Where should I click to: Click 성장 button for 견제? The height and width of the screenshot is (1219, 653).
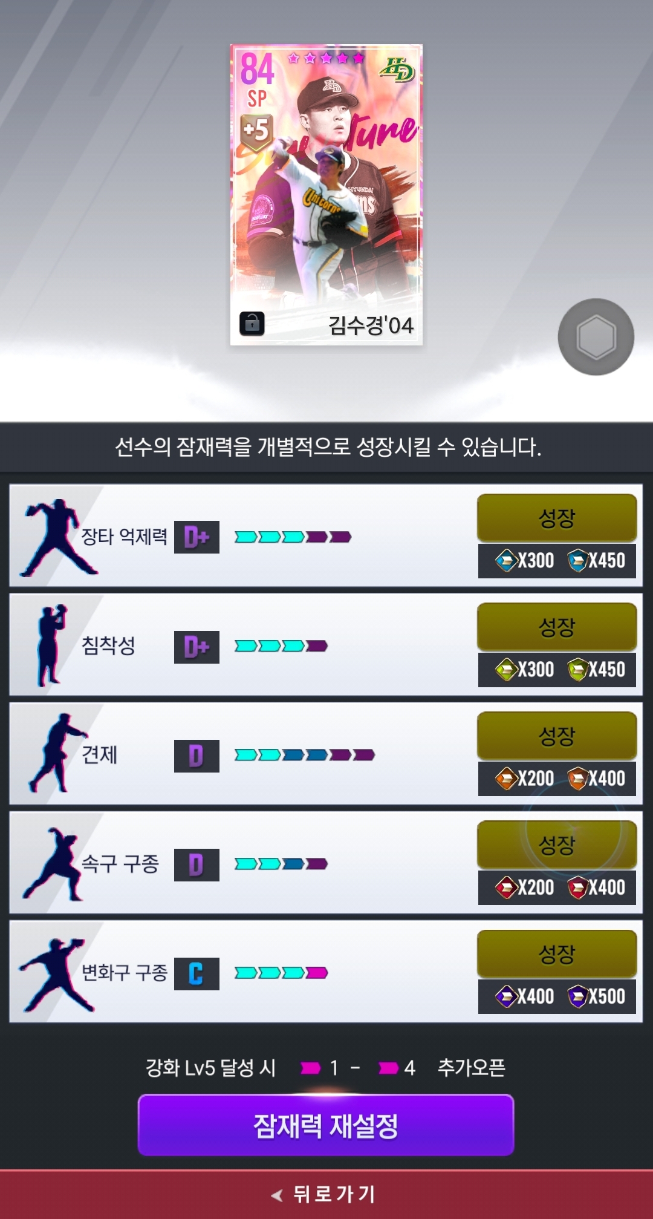tap(557, 736)
